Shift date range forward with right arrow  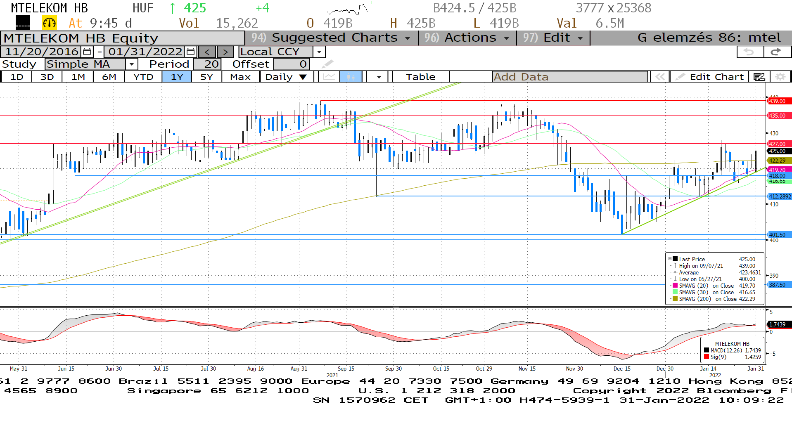(225, 52)
